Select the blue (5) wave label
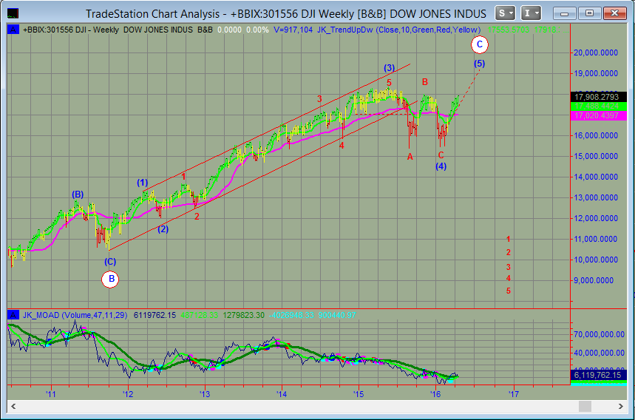Viewport: 635px width, 420px height. pos(479,64)
